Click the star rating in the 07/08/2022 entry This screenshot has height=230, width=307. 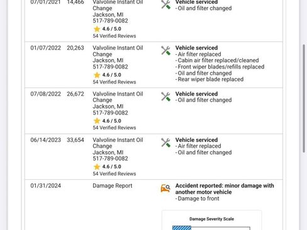click(x=107, y=121)
